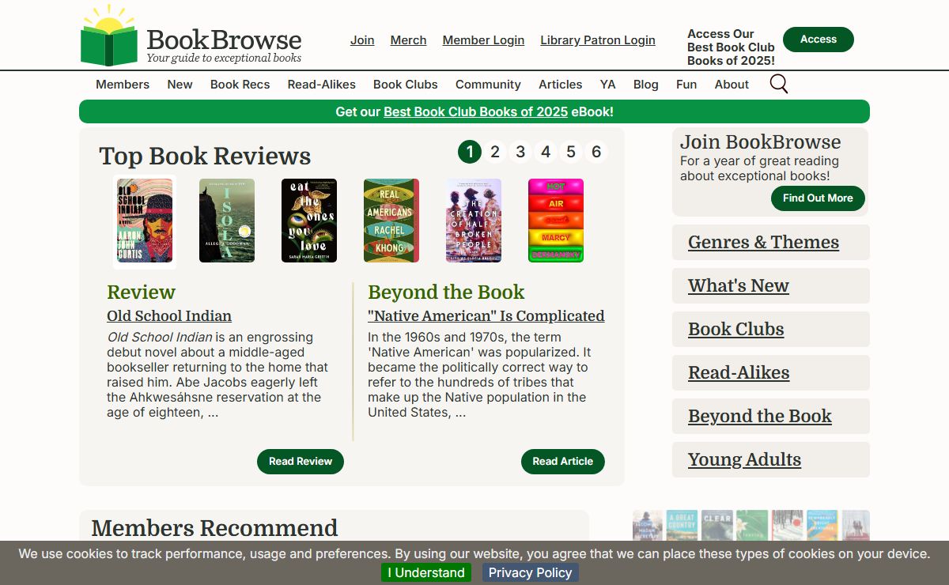Select Hot Air book cover
Image resolution: width=949 pixels, height=585 pixels.
pyautogui.click(x=556, y=221)
